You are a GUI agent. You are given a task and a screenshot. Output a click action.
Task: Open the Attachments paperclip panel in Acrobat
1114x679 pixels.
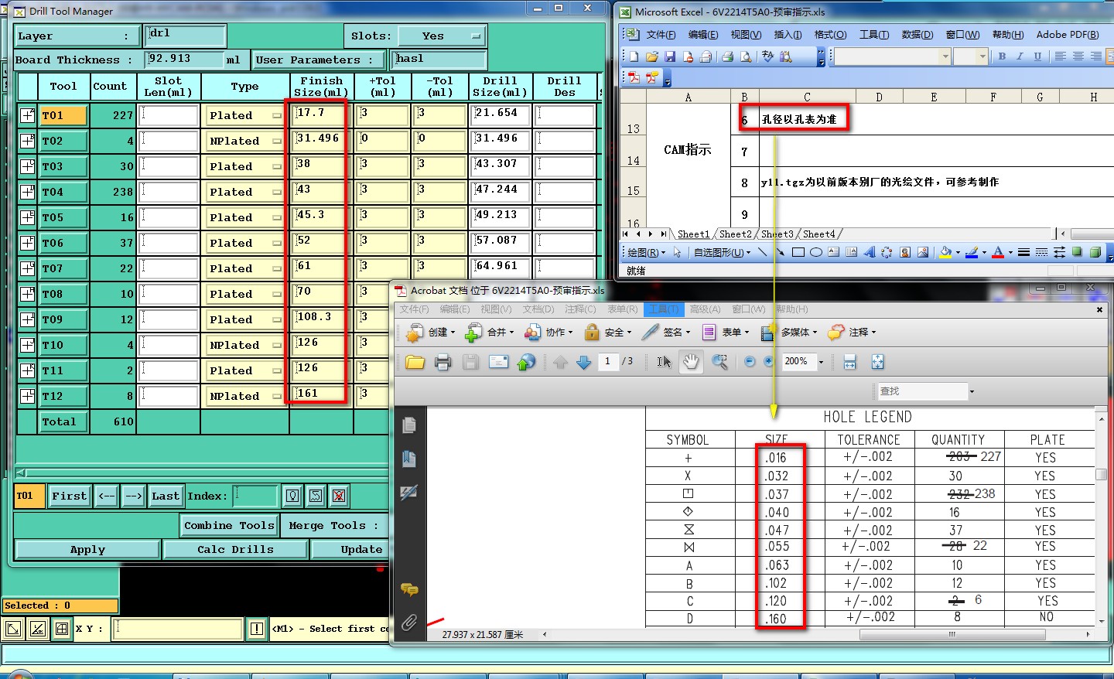pyautogui.click(x=409, y=622)
